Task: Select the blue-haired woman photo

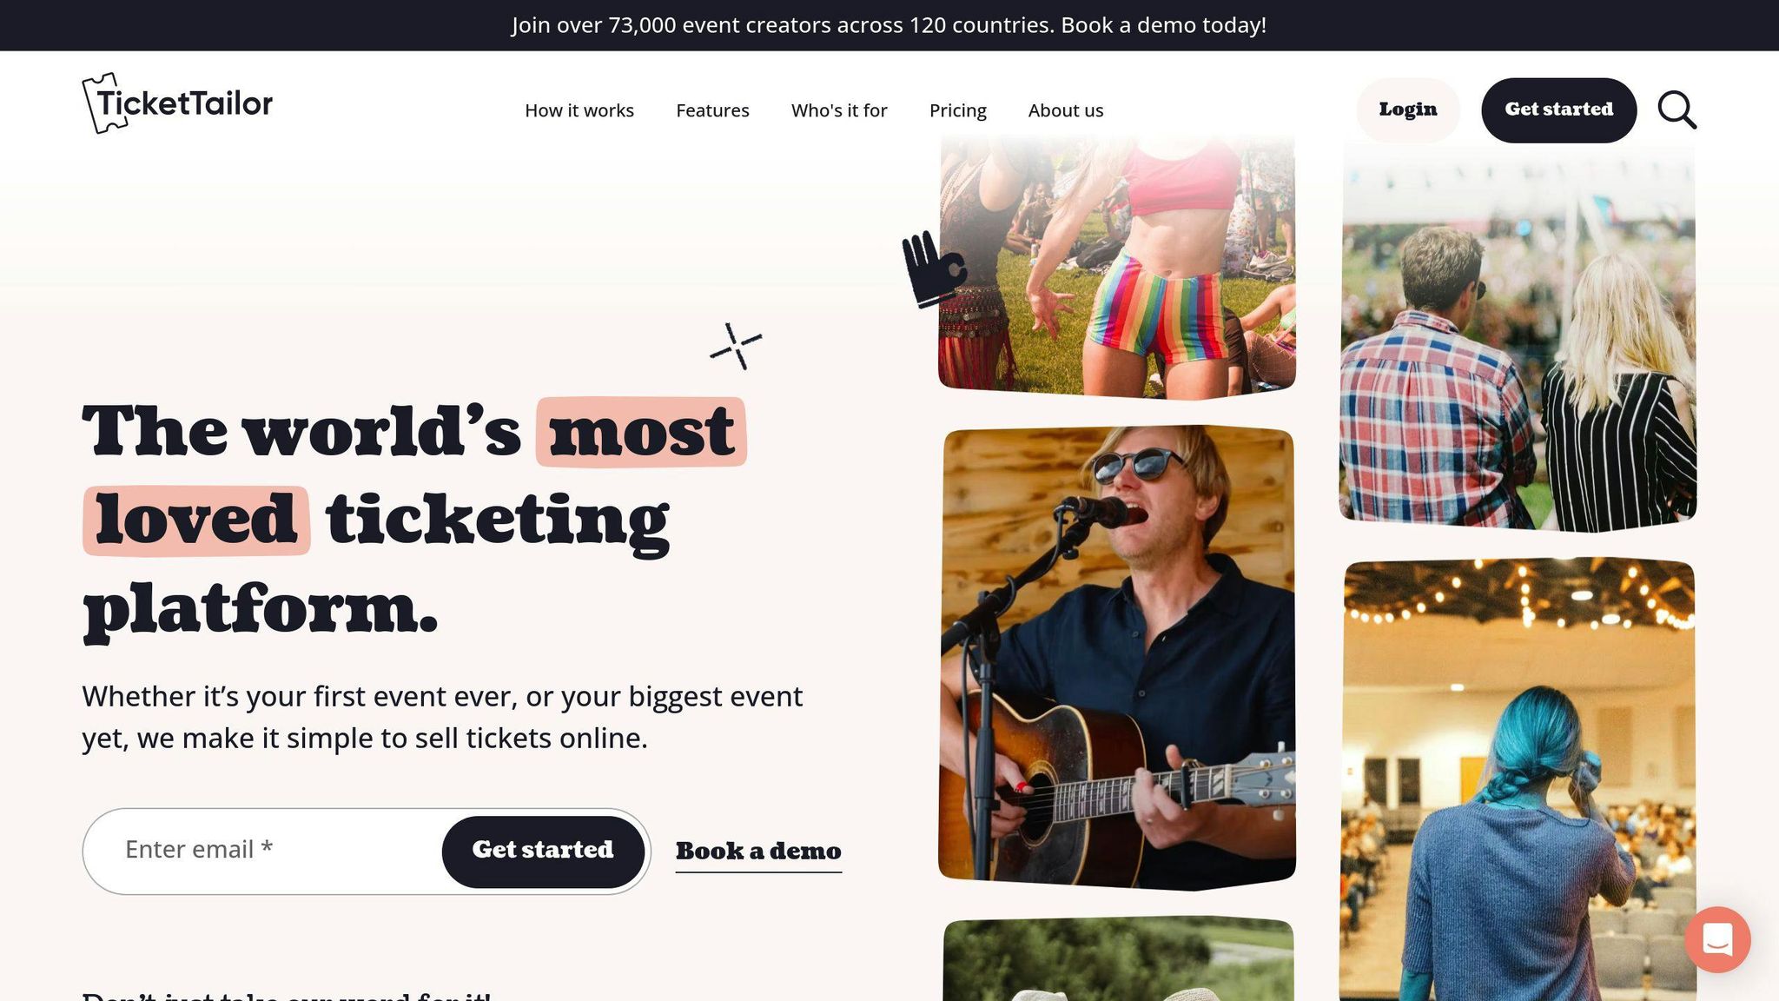Action: point(1518,779)
